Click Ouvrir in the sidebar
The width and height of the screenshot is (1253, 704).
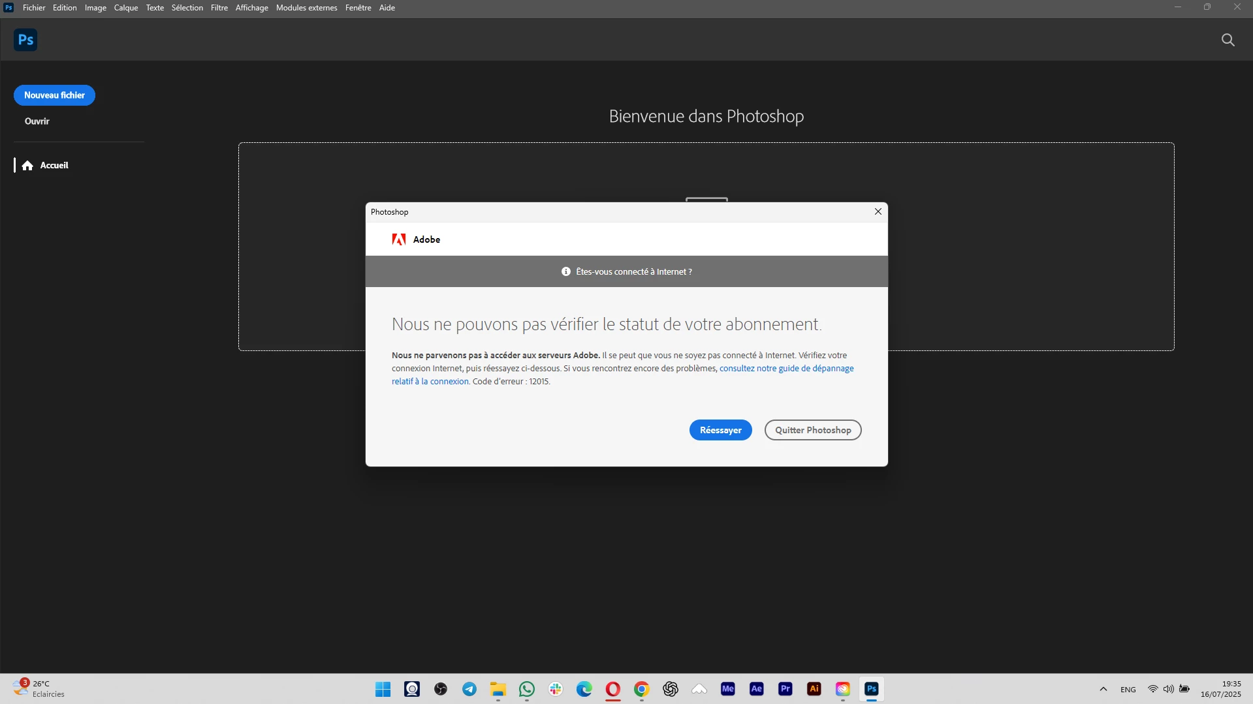tap(37, 121)
